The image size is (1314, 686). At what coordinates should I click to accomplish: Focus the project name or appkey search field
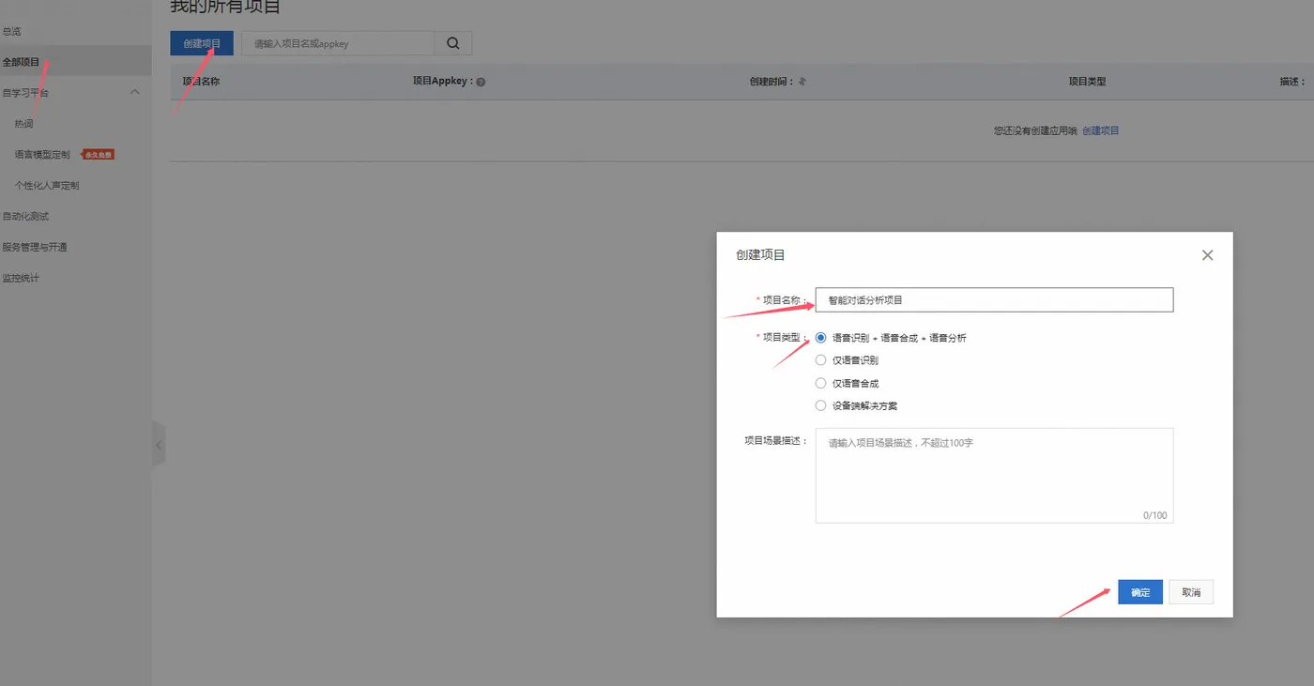click(x=338, y=43)
